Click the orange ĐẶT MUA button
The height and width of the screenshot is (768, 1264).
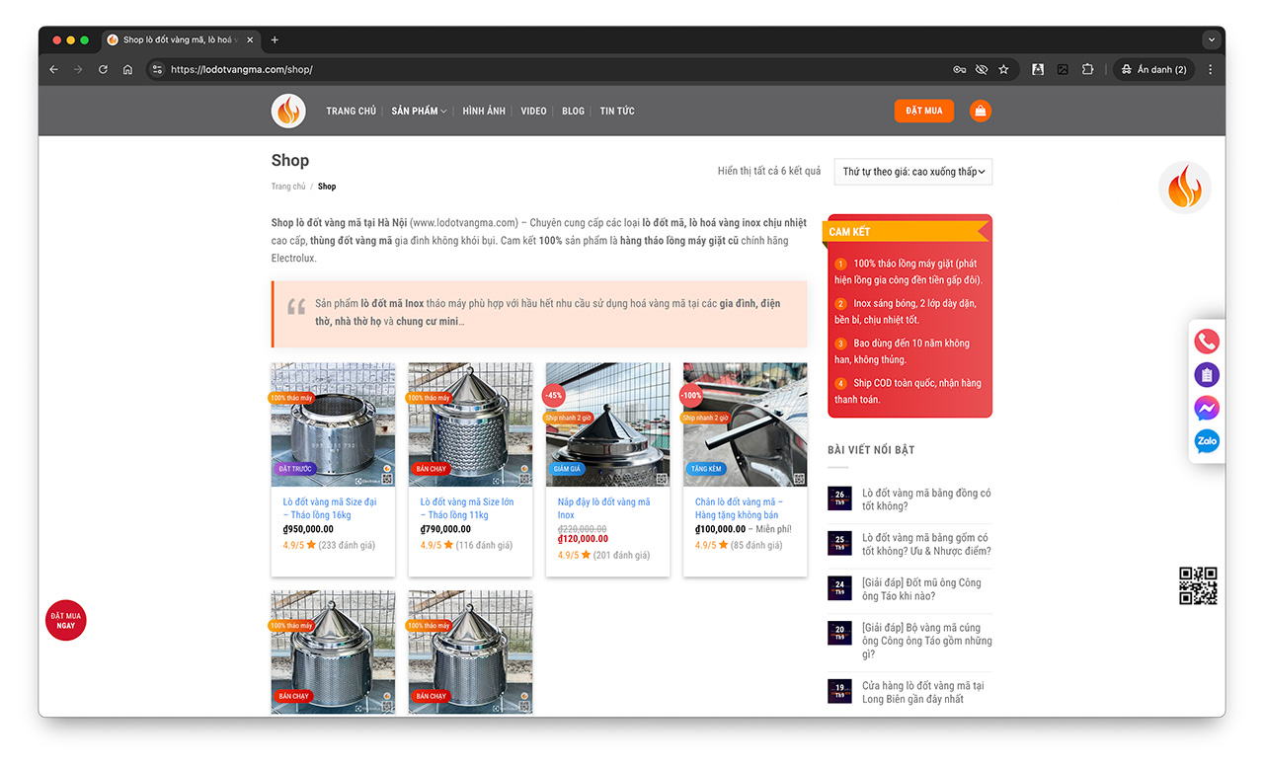click(x=924, y=111)
